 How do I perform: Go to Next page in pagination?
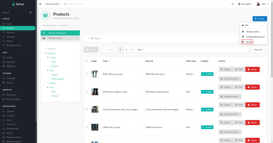141,50
